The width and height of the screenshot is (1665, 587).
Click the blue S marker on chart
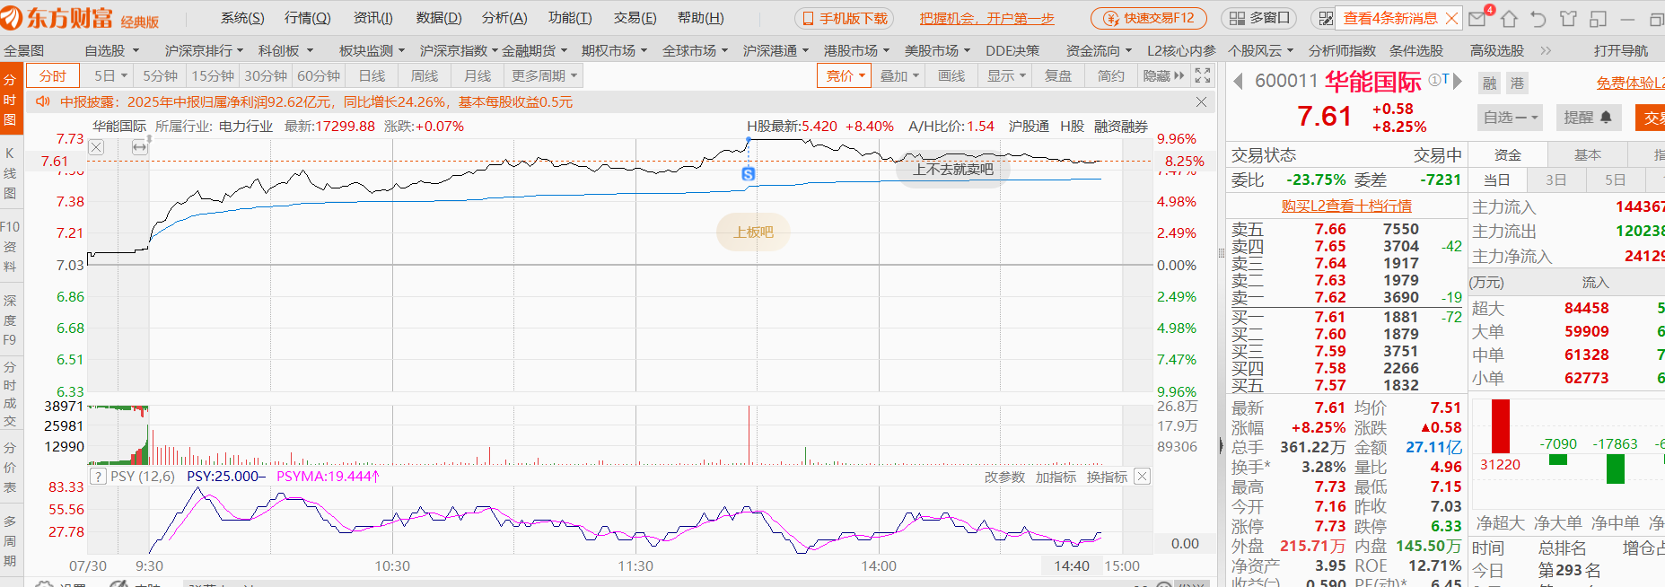click(x=748, y=174)
